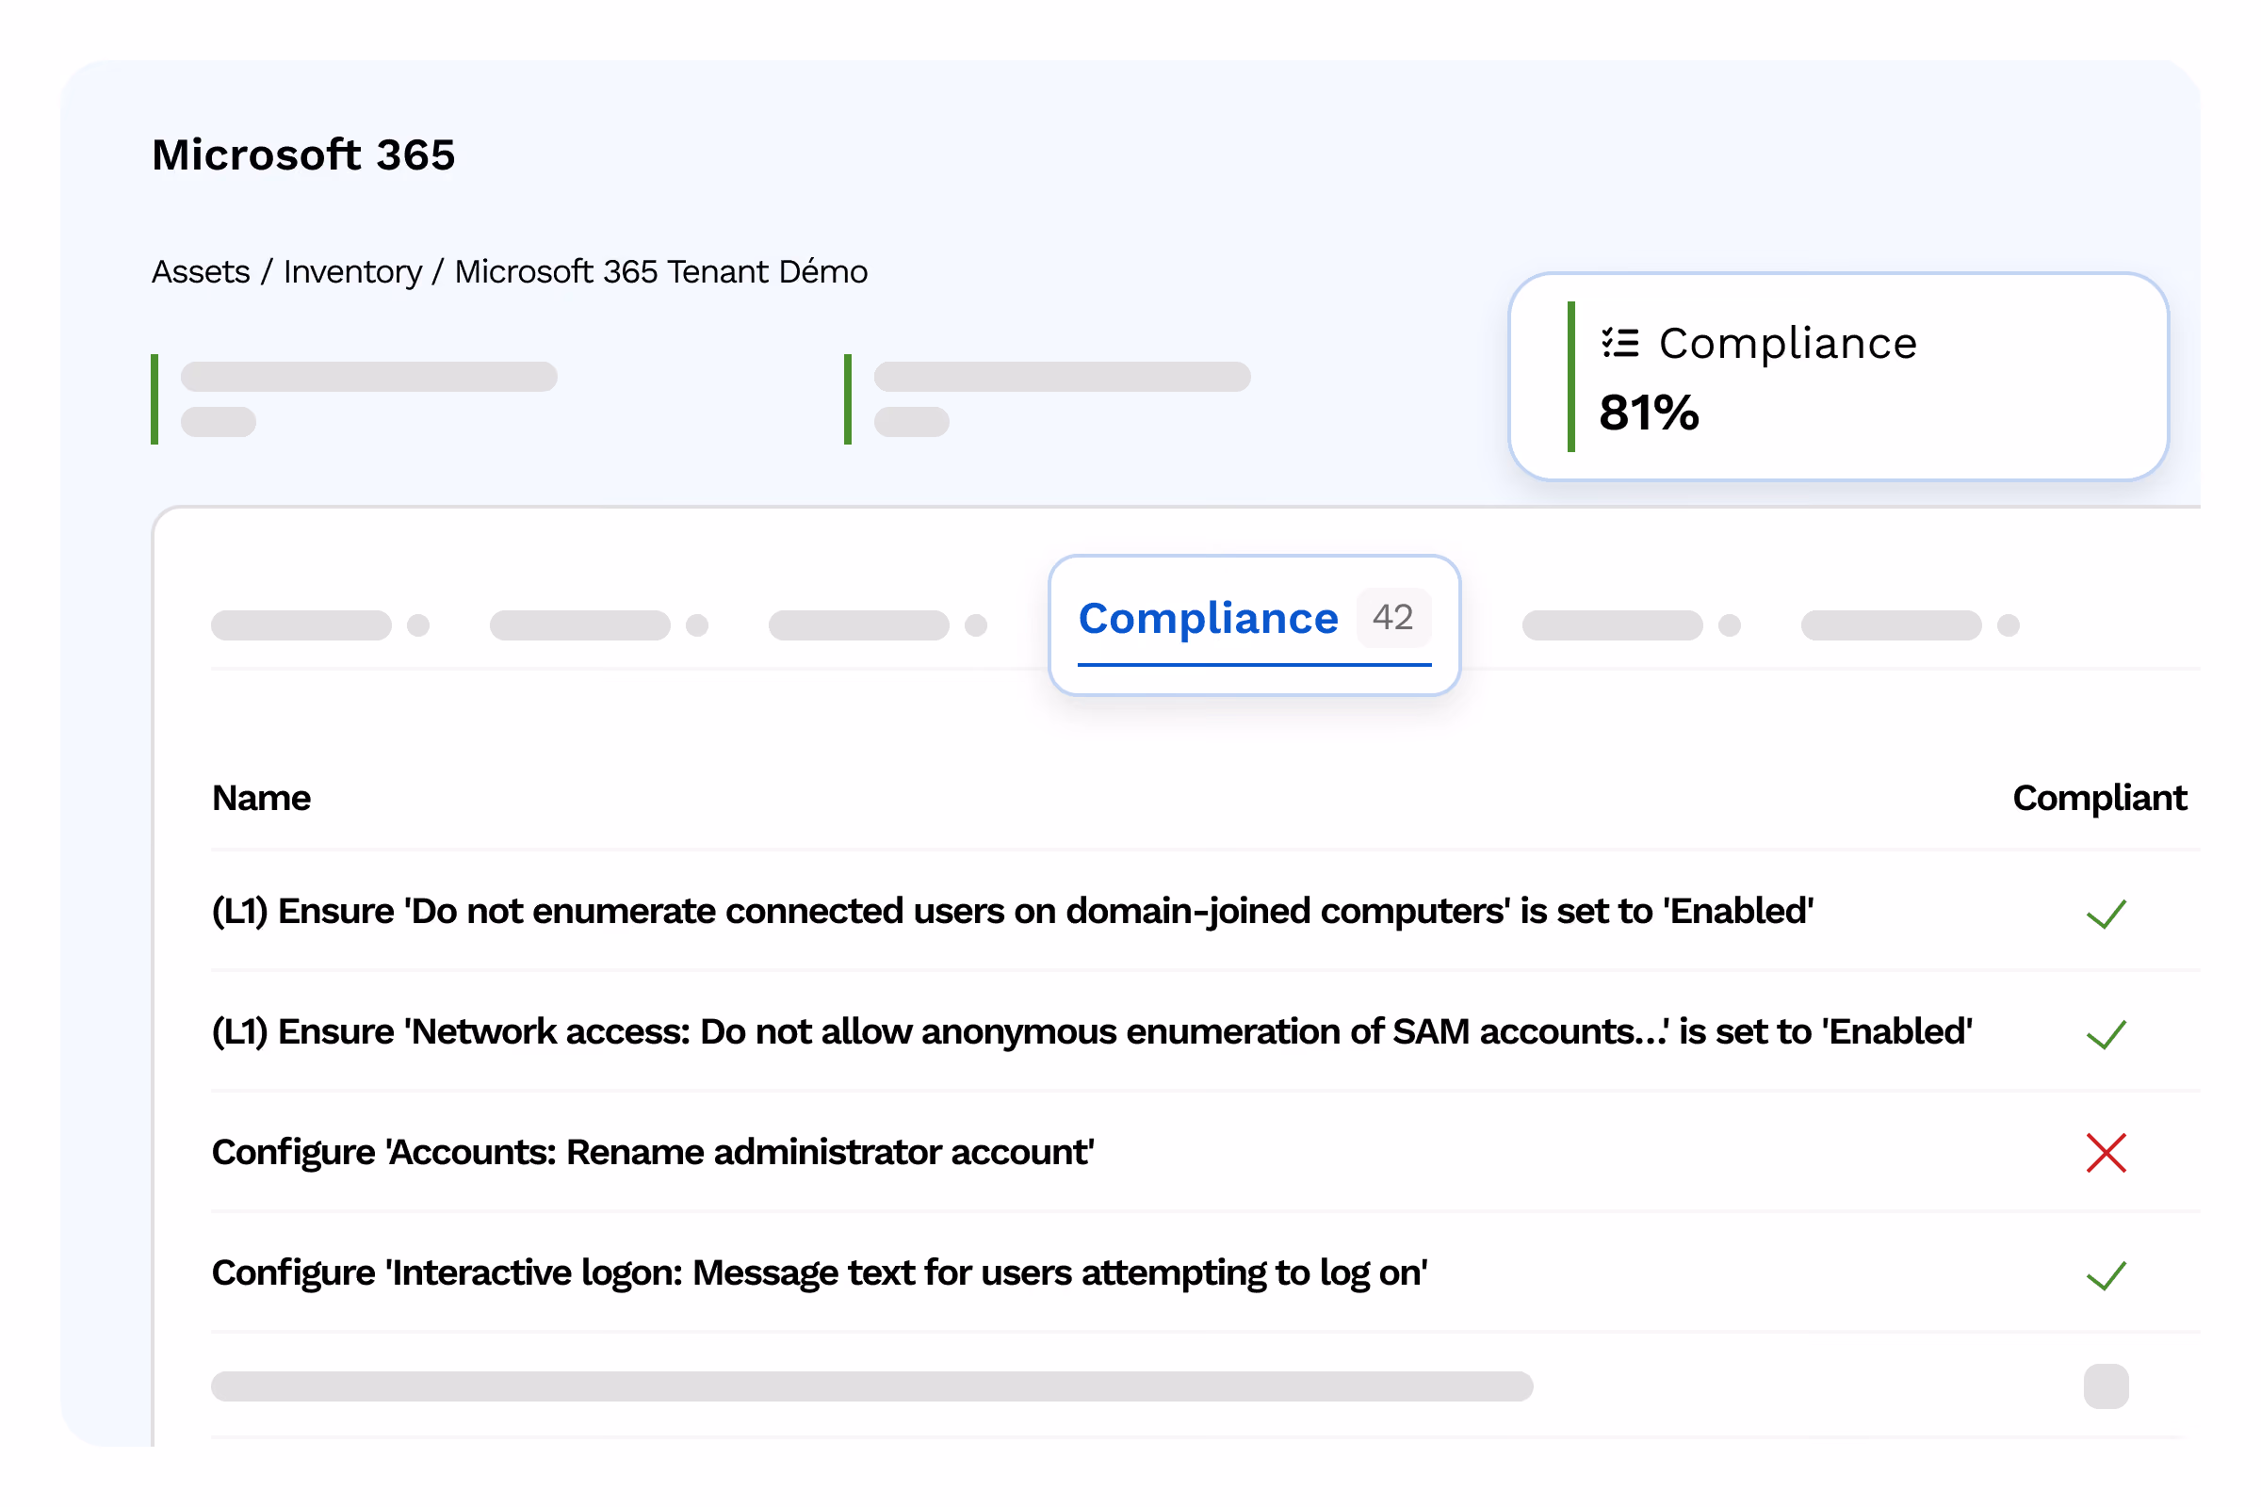Click the Microsoft 365 page heading
This screenshot has height=1507, width=2261.
tap(303, 154)
